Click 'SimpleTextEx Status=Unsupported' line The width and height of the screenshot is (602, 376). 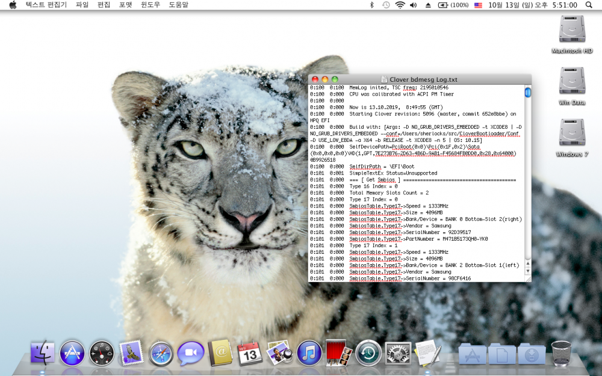[393, 173]
